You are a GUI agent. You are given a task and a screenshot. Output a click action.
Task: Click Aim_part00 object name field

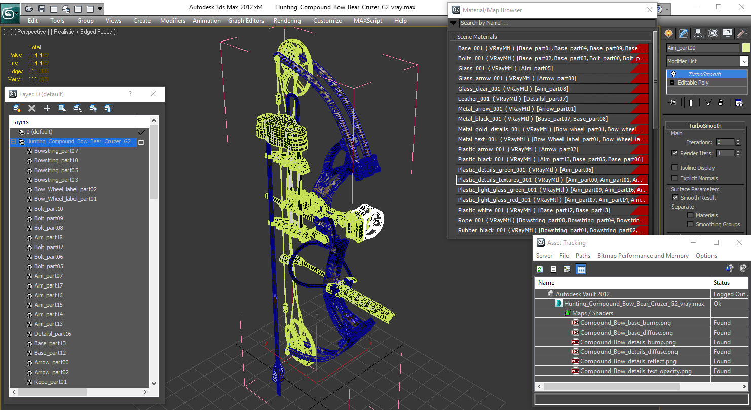[x=703, y=48]
